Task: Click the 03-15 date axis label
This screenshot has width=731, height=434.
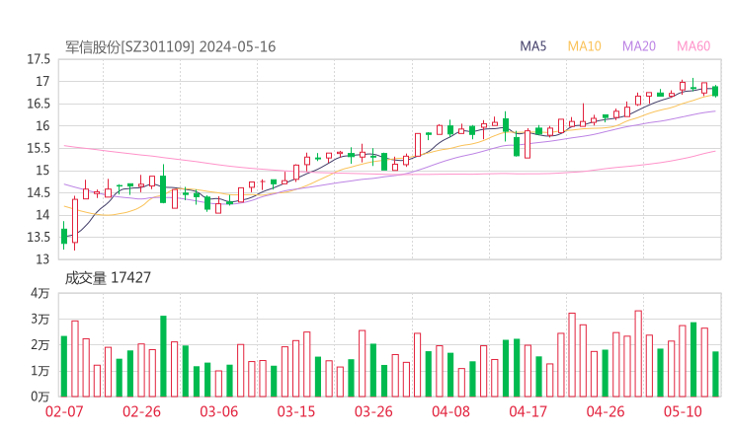Action: tap(296, 411)
